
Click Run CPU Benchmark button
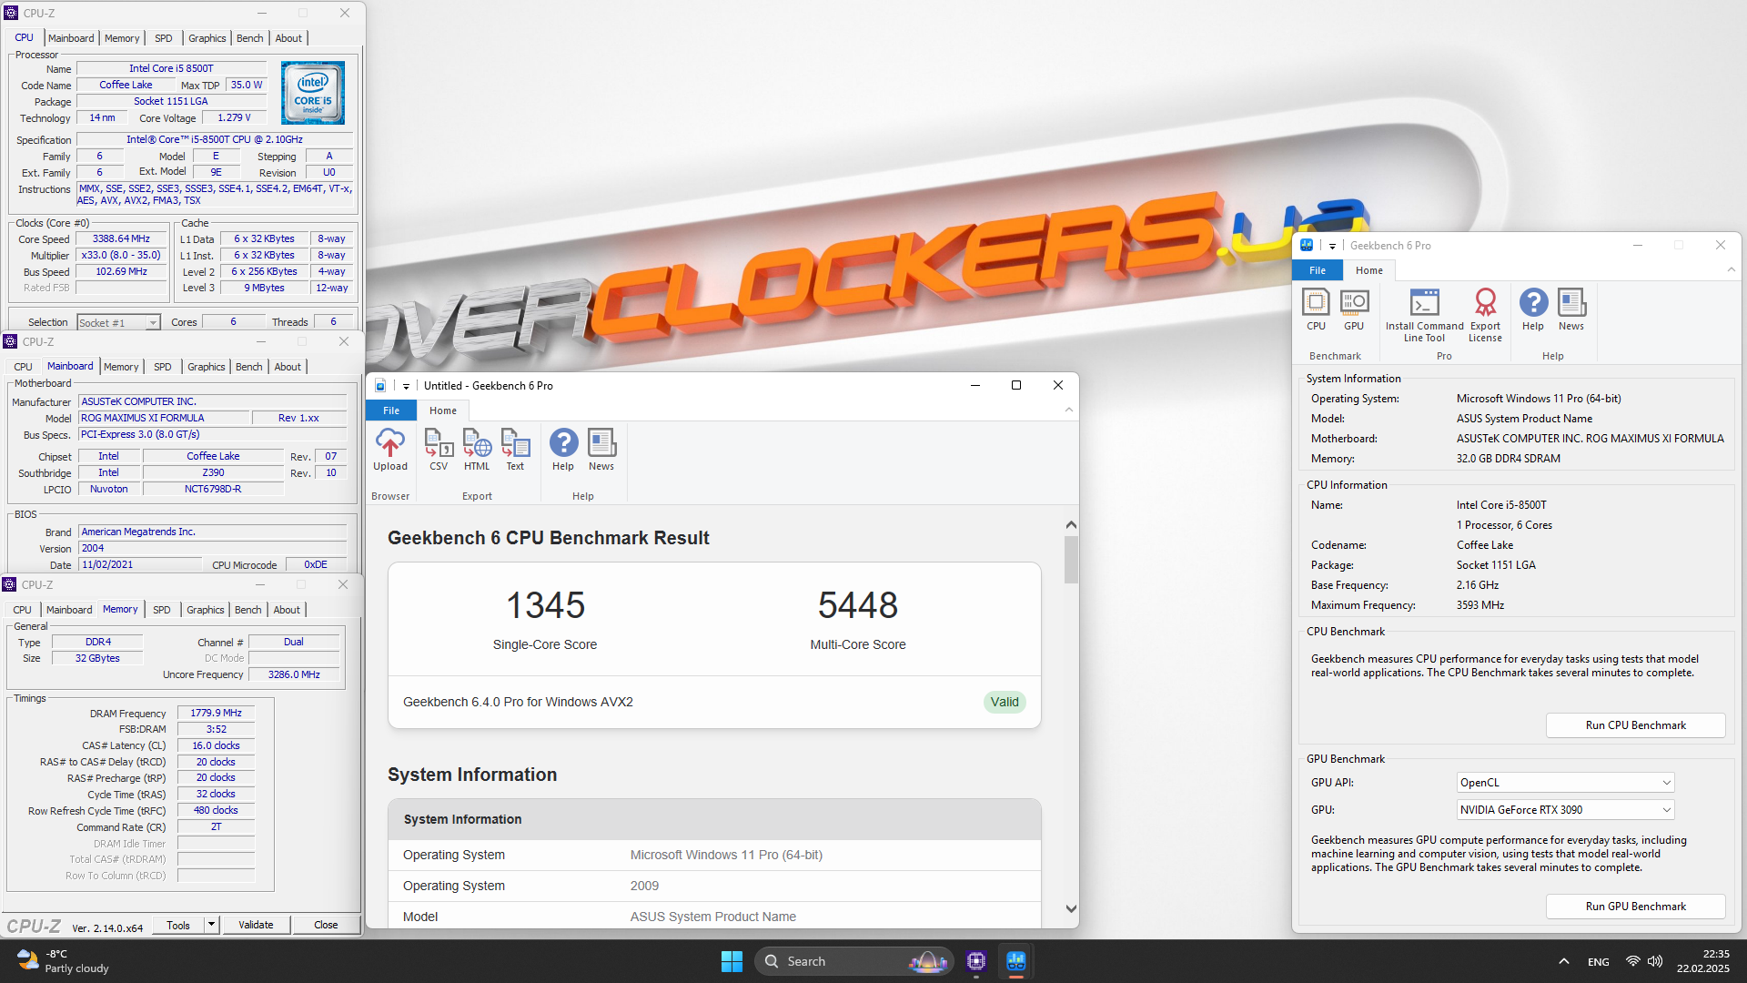tap(1635, 725)
